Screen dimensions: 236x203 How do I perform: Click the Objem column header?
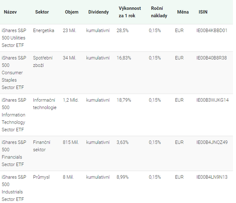click(x=72, y=12)
